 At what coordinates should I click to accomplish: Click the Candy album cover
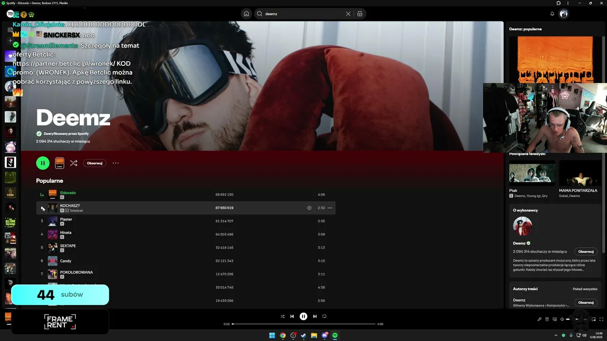point(53,261)
